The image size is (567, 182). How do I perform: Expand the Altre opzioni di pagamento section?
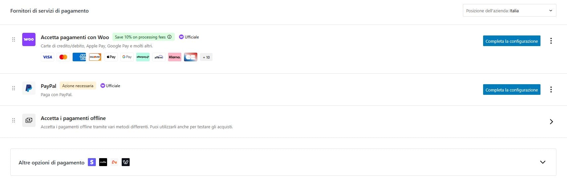pos(543,162)
